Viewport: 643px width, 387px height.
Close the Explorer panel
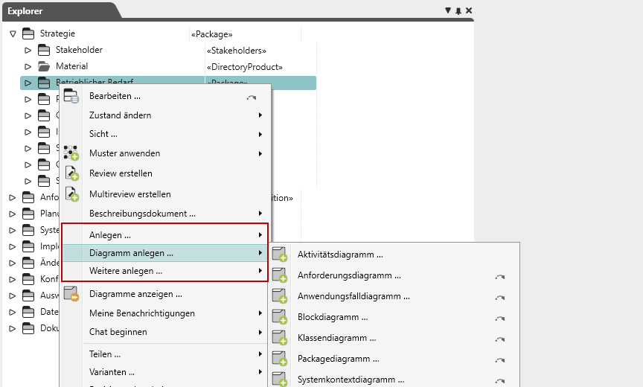(469, 10)
